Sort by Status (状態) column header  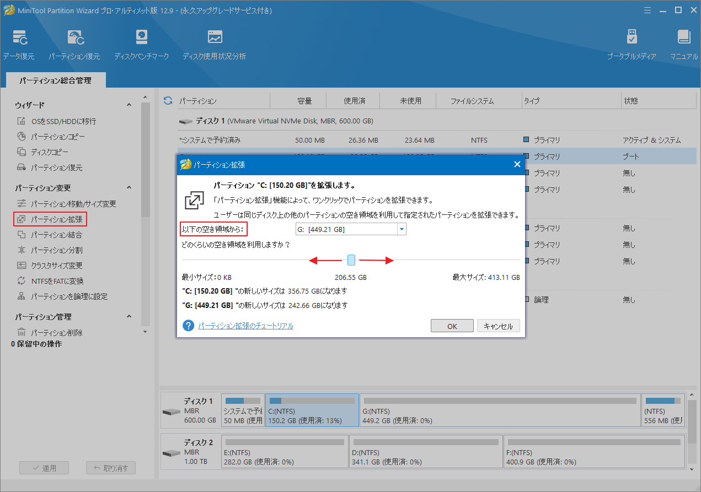coord(630,101)
